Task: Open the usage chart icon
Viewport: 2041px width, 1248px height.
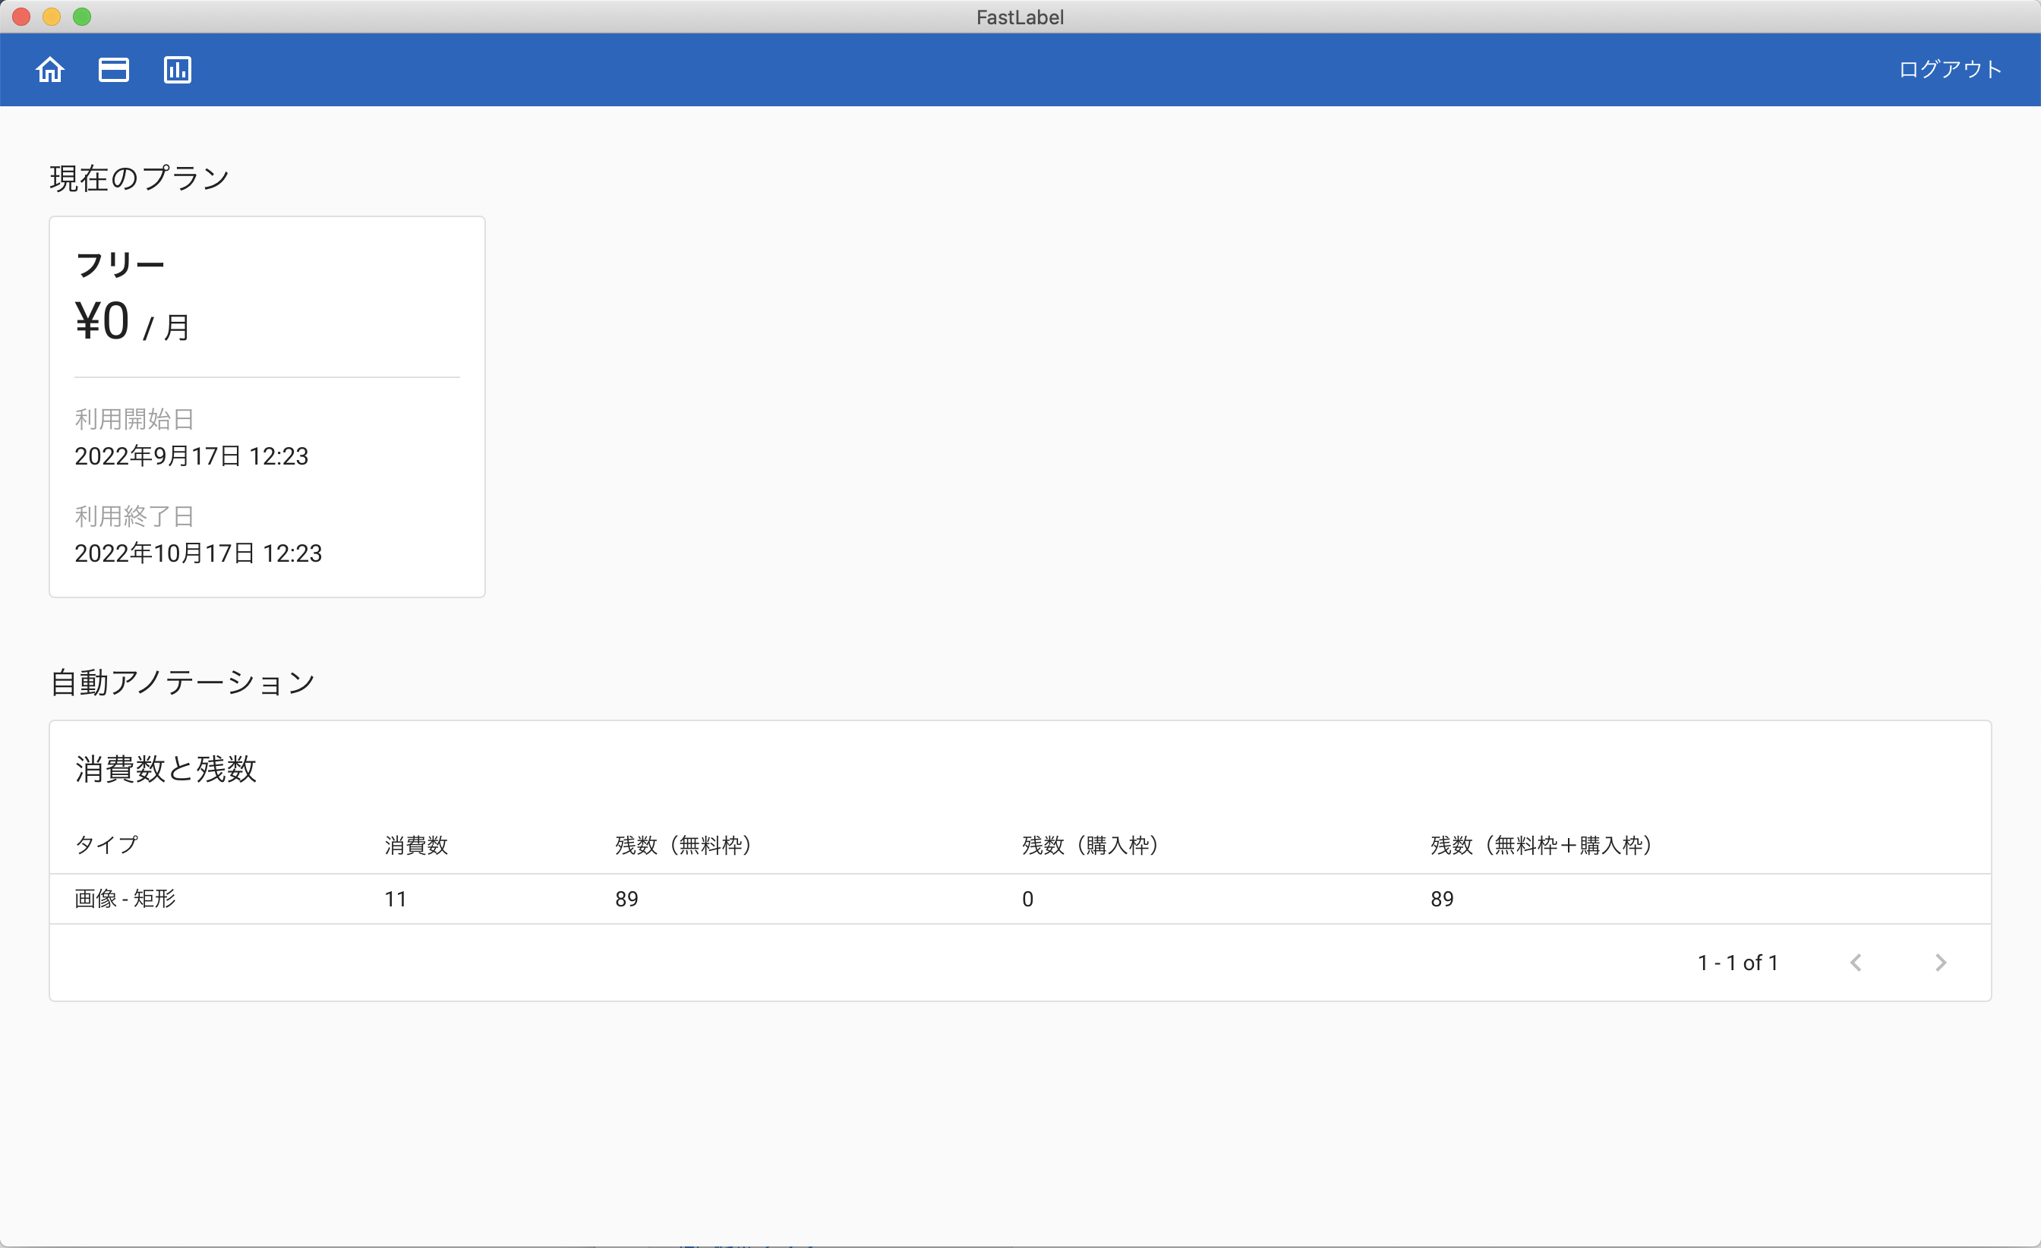Action: coord(177,70)
